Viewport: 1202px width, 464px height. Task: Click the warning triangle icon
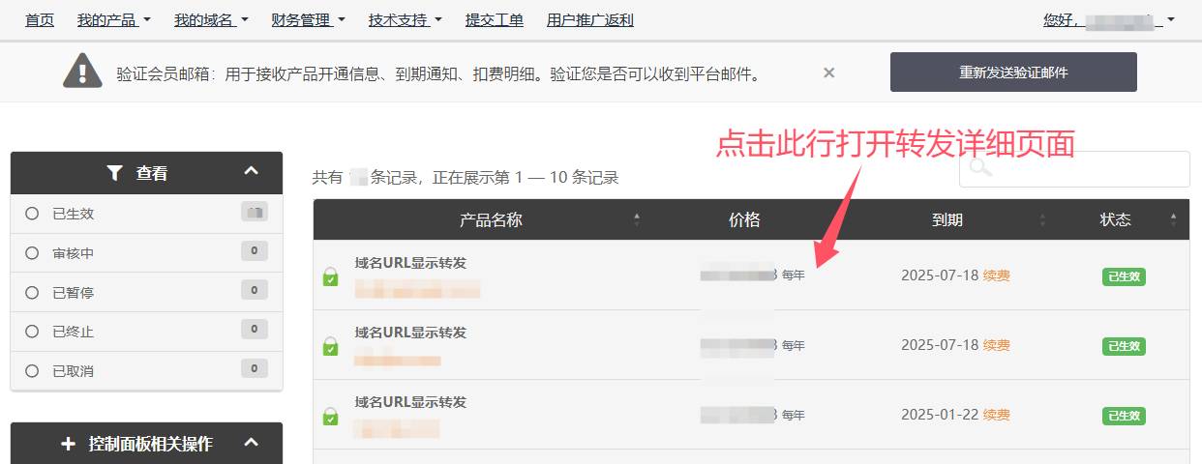pyautogui.click(x=82, y=71)
